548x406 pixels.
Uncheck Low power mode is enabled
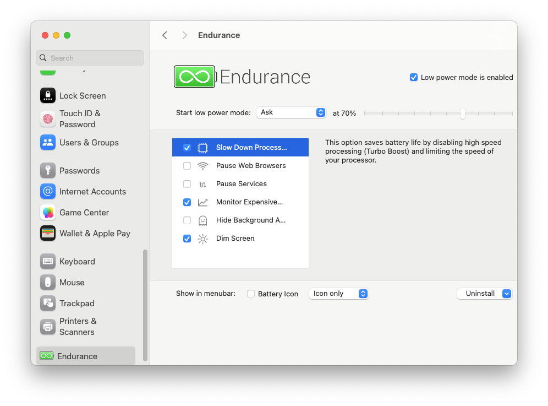pos(414,77)
